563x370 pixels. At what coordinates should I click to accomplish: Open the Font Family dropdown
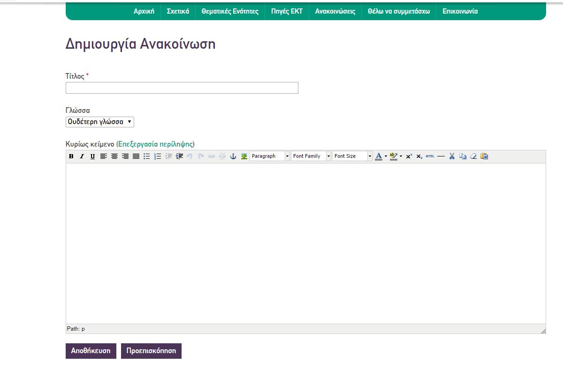point(311,156)
